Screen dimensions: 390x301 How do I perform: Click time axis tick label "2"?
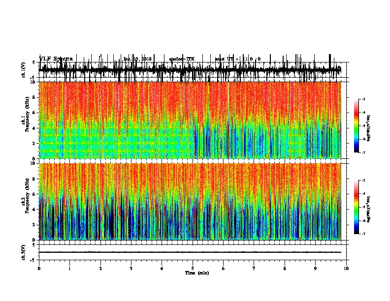coord(100,269)
